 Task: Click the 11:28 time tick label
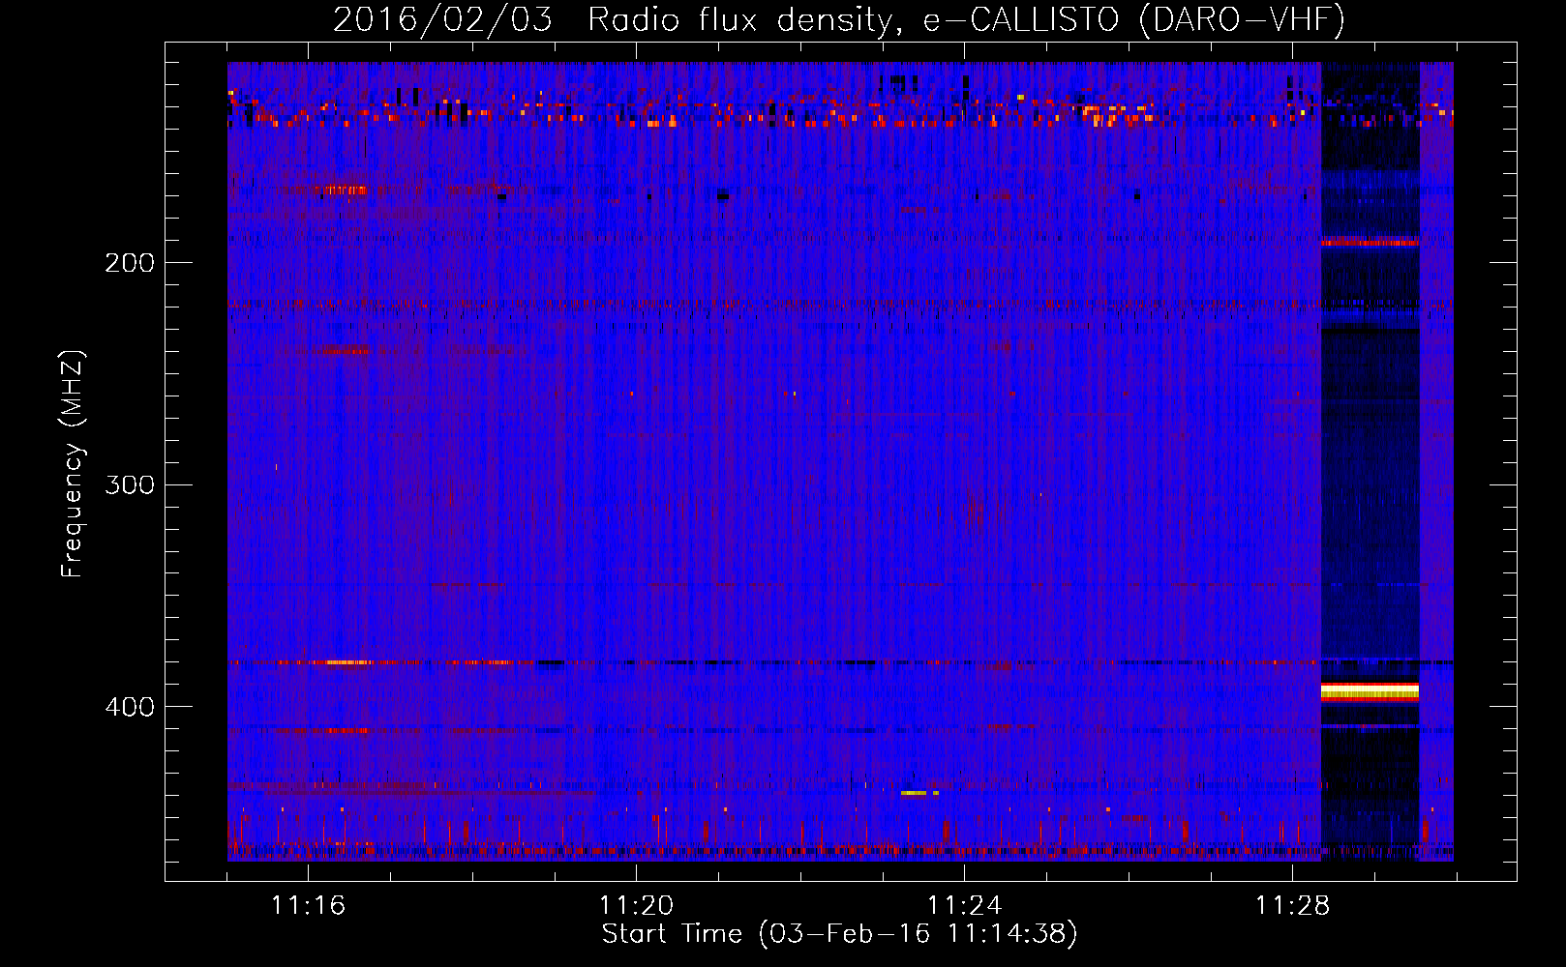coord(1292,906)
